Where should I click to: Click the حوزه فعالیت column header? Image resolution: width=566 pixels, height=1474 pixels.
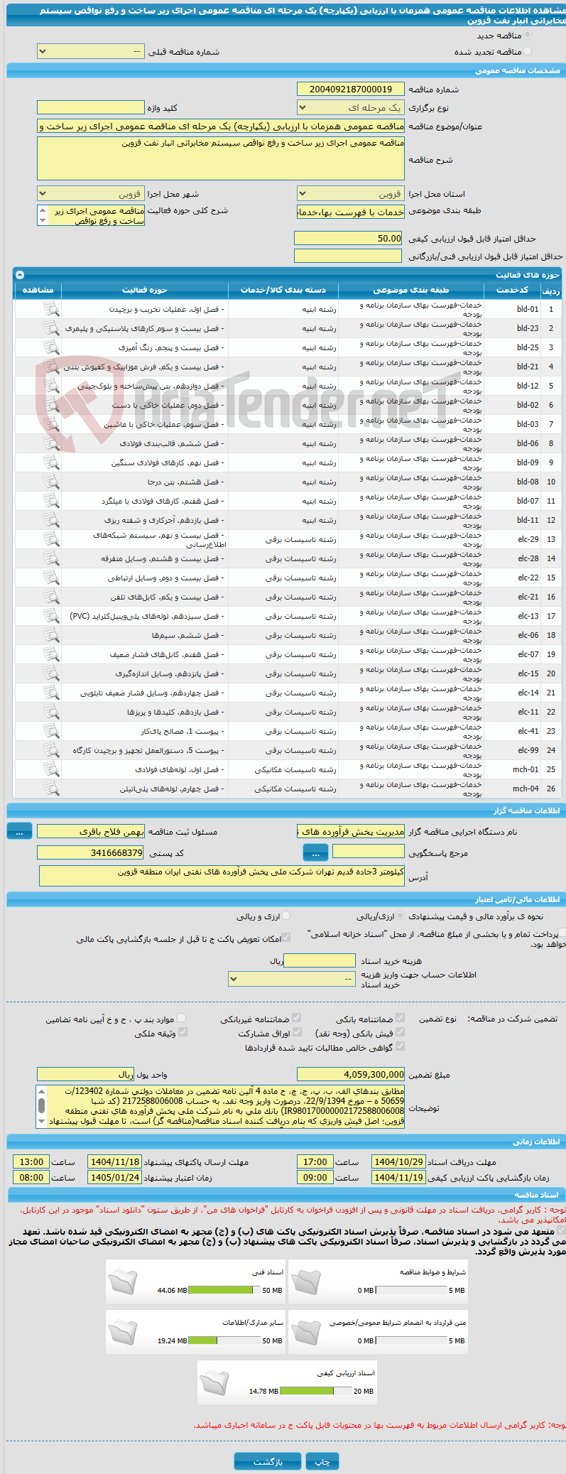click(145, 290)
